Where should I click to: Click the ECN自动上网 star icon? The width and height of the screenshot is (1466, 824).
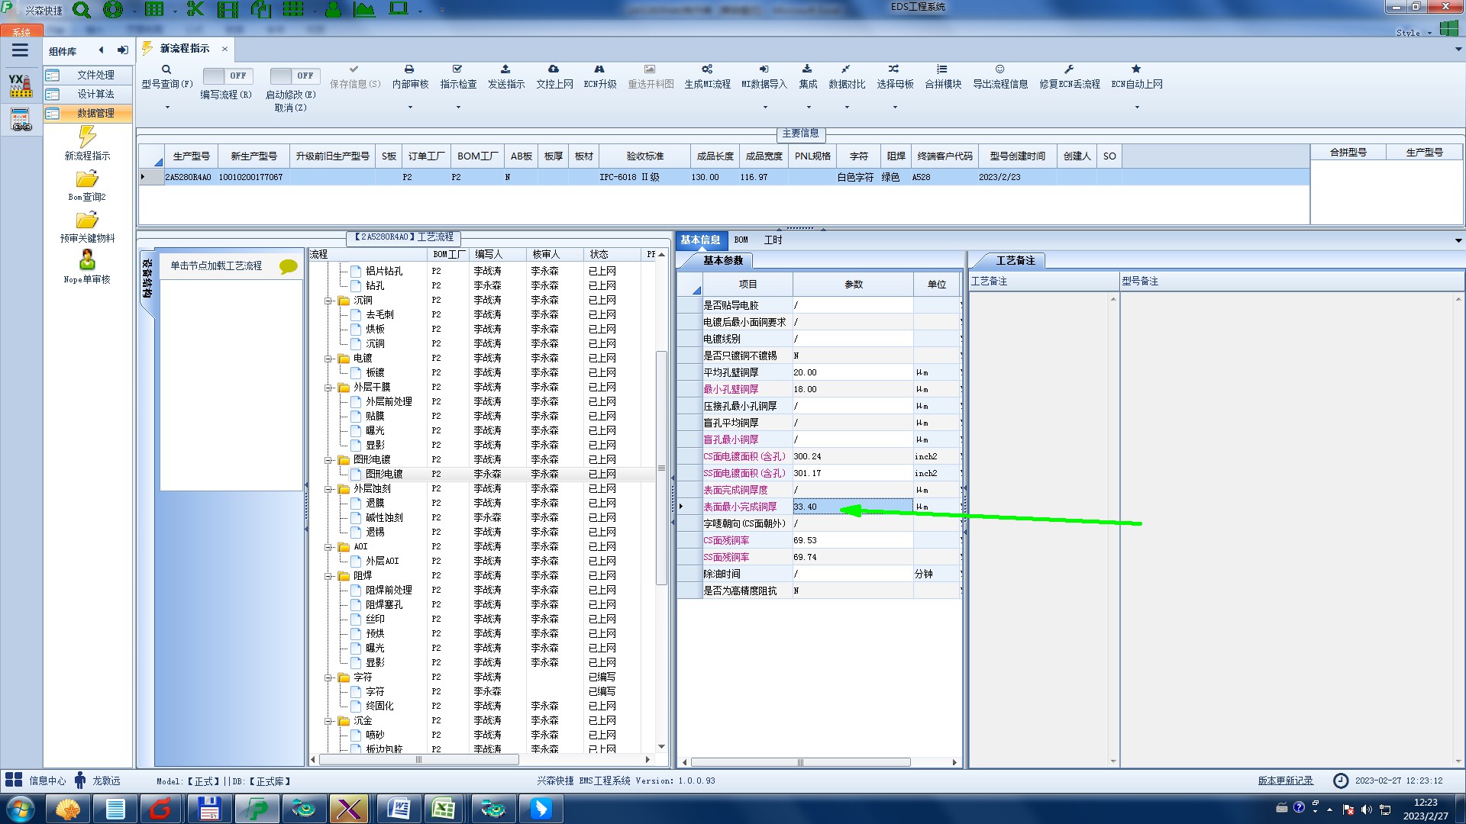point(1136,69)
